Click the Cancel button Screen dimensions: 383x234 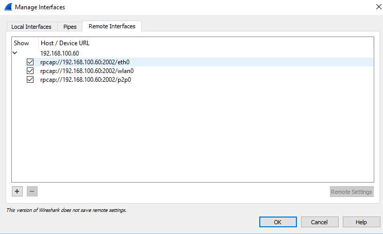pyautogui.click(x=320, y=222)
